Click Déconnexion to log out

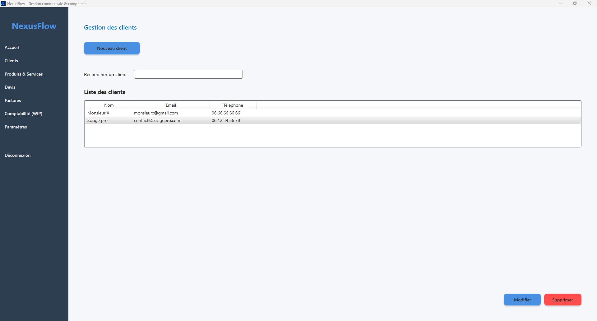point(17,155)
